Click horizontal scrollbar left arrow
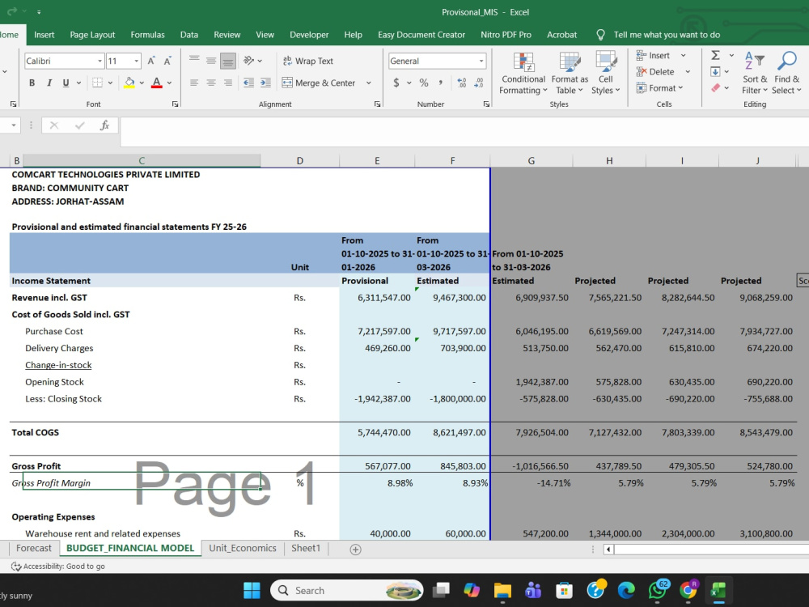This screenshot has height=607, width=809. pyautogui.click(x=609, y=550)
